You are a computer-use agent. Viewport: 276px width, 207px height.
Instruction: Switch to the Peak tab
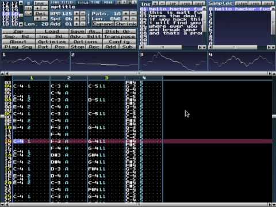coord(108,3)
